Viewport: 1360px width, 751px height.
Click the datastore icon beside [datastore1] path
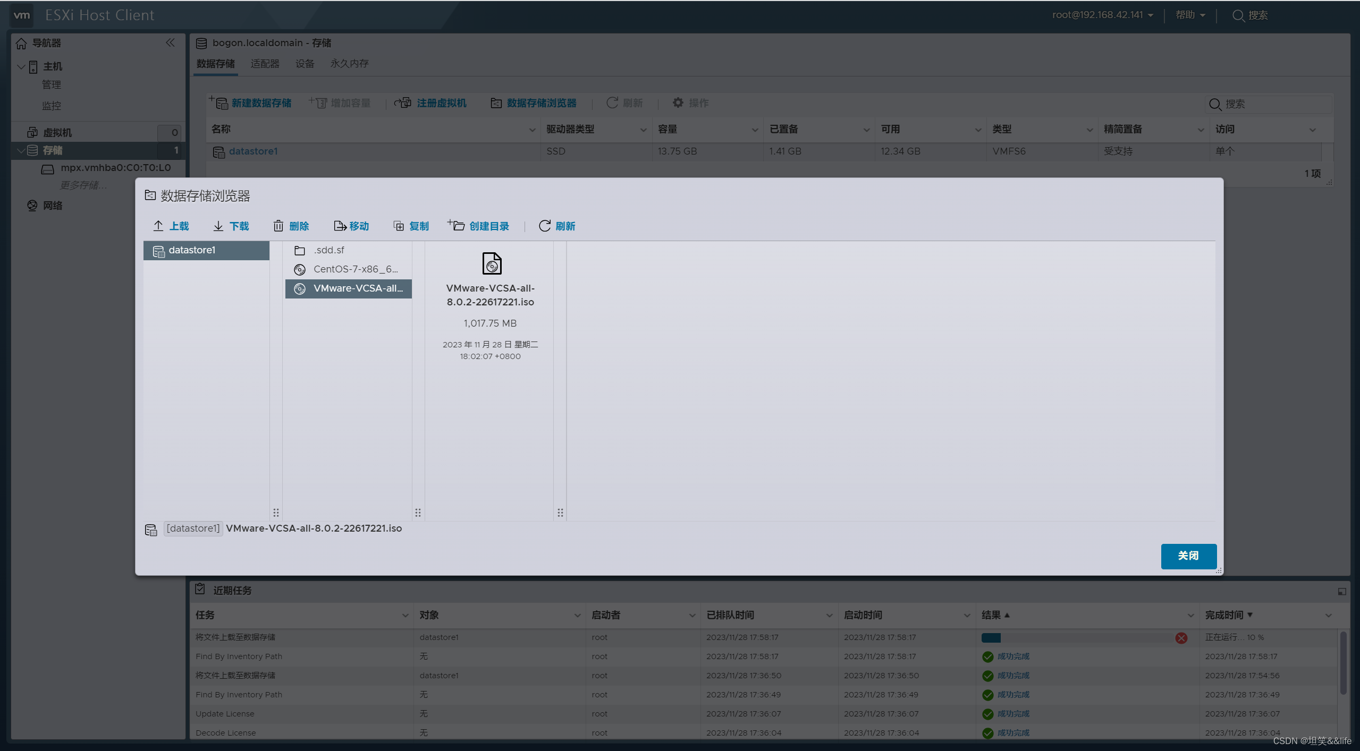coord(151,530)
